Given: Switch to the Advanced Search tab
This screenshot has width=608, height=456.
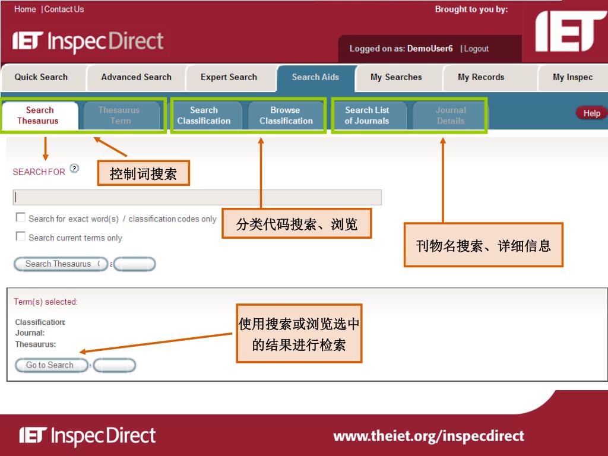Looking at the screenshot, I should [x=136, y=77].
